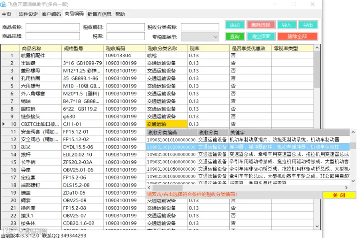This screenshot has width=359, height=238.
Task: Click the 导出 export button
Action: (308, 25)
